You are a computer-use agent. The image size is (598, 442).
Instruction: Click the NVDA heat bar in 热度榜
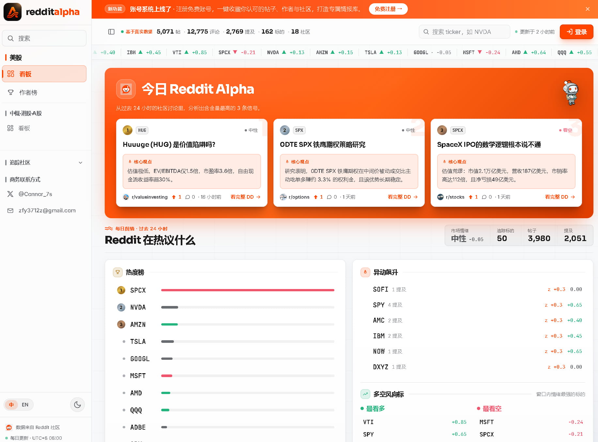click(x=248, y=307)
